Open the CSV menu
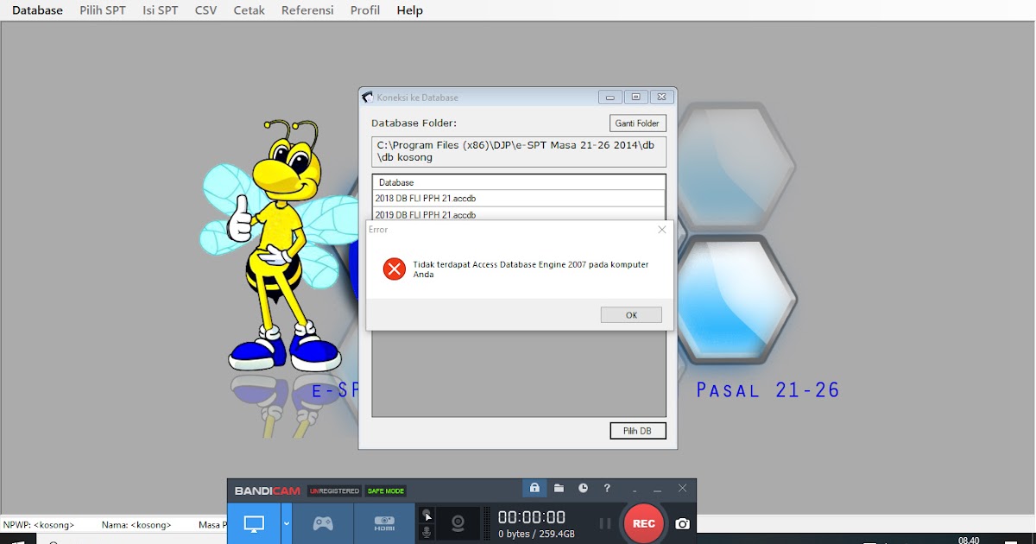Screen dimensions: 1036x544 [205, 10]
